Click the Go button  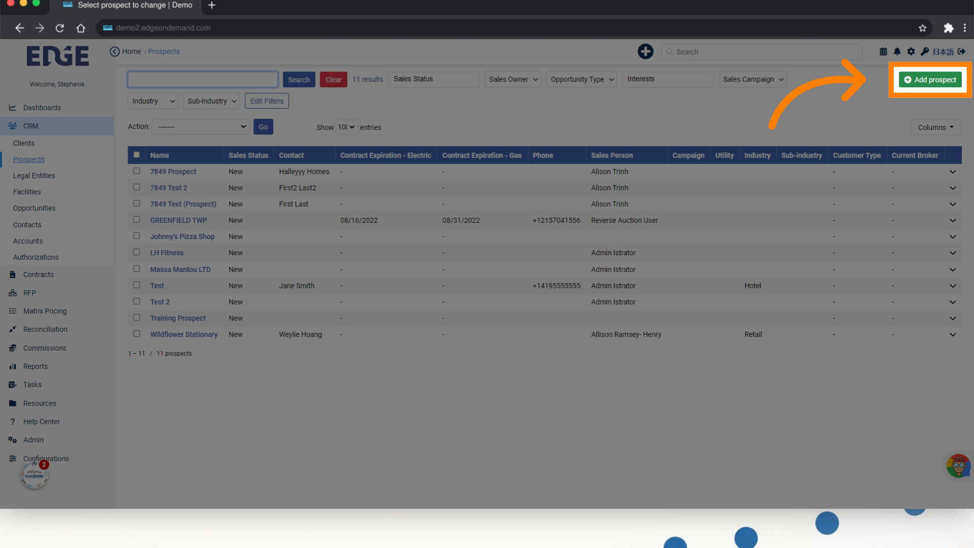pyautogui.click(x=263, y=127)
